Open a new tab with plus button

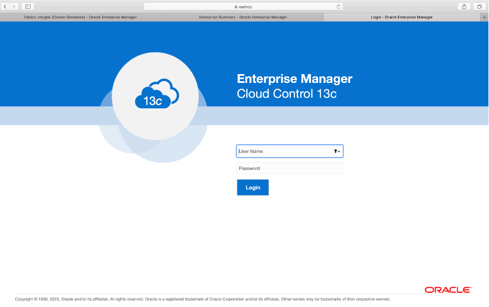[484, 17]
